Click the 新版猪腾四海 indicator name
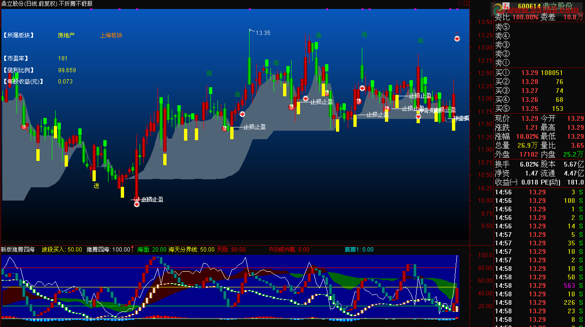Screen dimensions: 585x327 pyautogui.click(x=17, y=249)
